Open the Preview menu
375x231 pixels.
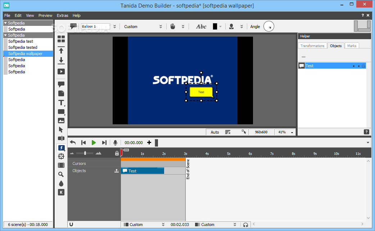click(x=45, y=15)
